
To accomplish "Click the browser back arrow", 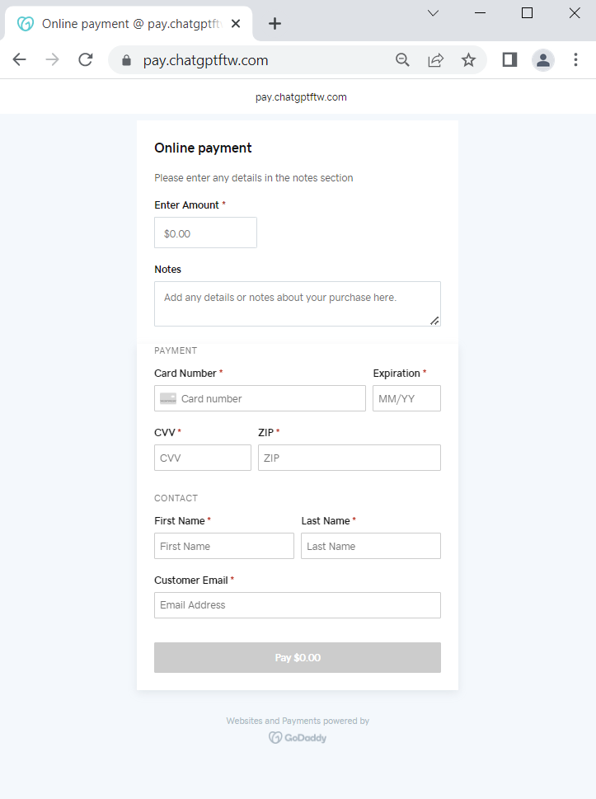I will 20,59.
